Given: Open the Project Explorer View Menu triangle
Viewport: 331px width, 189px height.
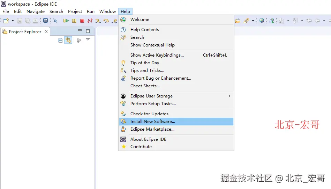Looking at the screenshot, I should (x=88, y=39).
